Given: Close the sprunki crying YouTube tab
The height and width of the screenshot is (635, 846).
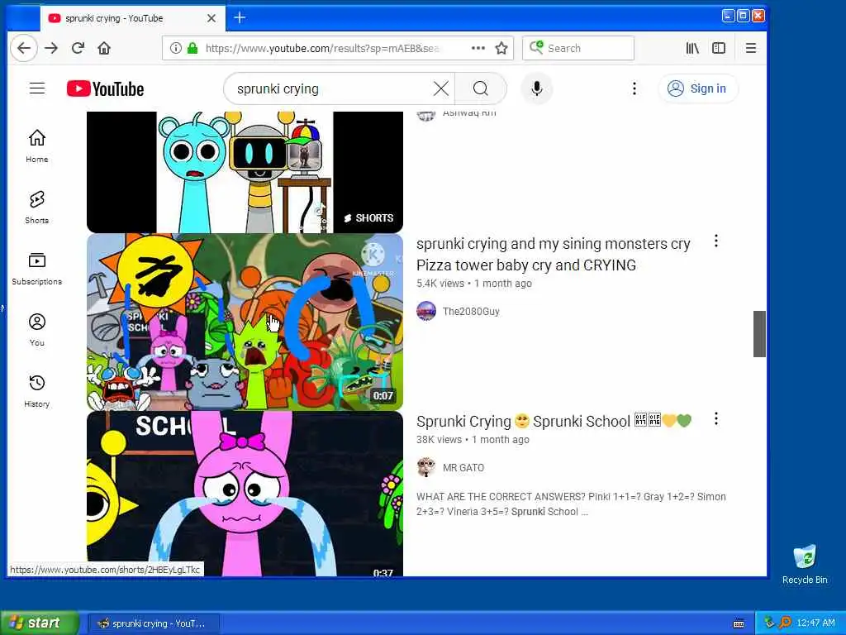Looking at the screenshot, I should (211, 18).
